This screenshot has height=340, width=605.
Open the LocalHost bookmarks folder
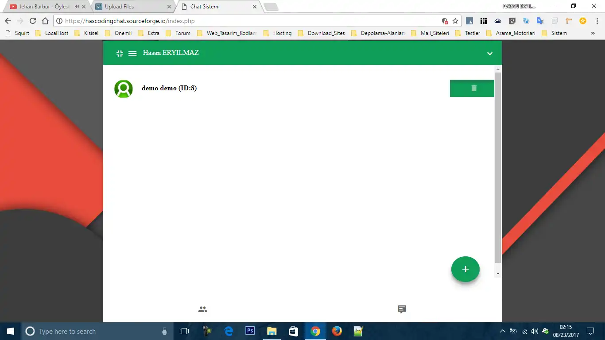pos(52,33)
